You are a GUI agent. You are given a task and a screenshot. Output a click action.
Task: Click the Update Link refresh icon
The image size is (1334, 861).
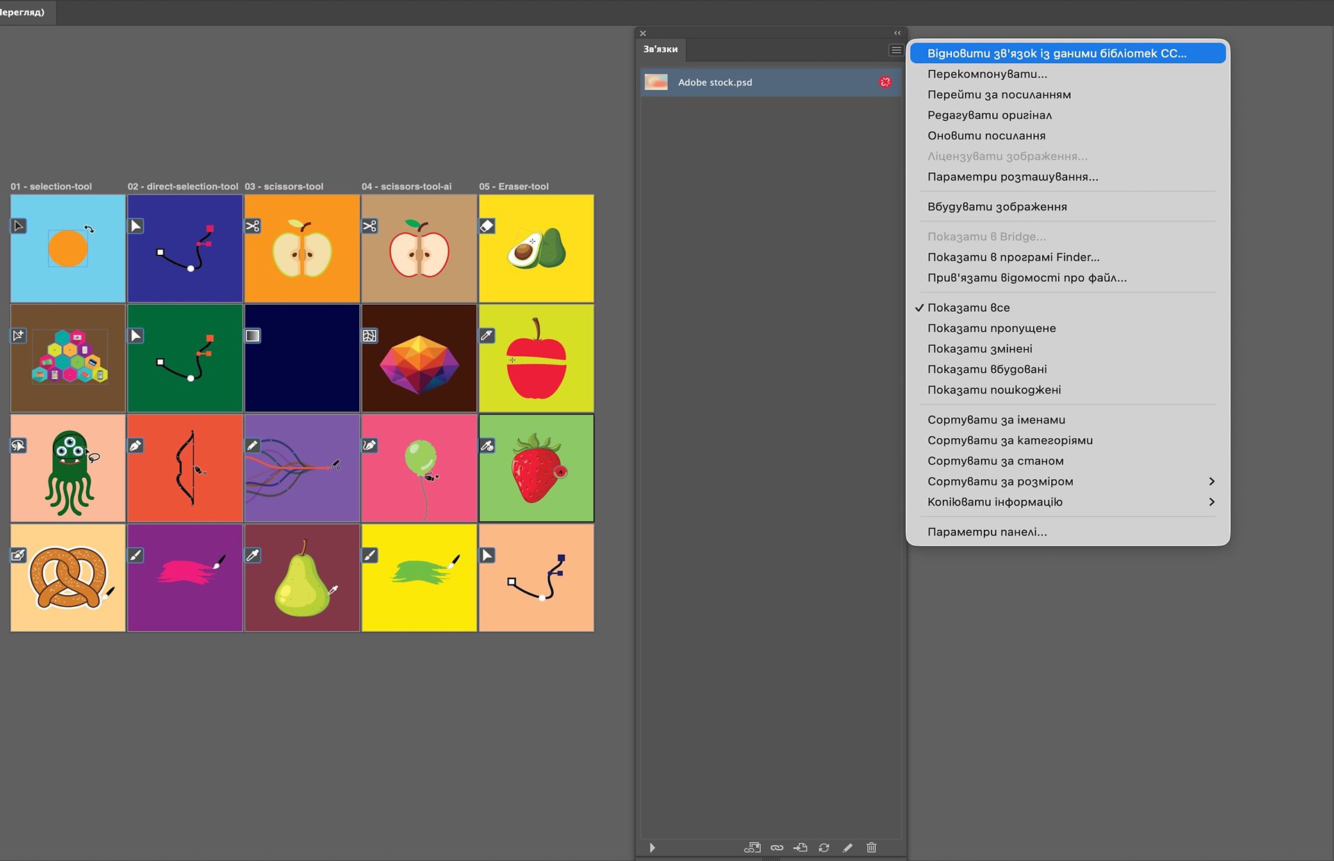click(x=824, y=848)
